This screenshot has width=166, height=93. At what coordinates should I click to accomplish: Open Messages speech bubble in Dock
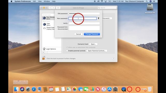tap(80, 89)
